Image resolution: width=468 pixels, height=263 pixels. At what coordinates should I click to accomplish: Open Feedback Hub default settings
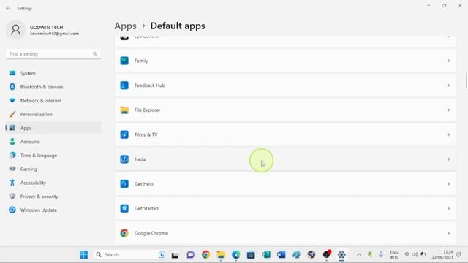(x=285, y=85)
